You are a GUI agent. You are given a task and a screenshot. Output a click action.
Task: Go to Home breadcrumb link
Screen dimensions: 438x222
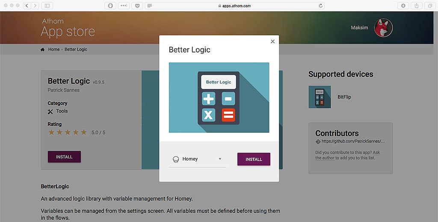click(54, 50)
